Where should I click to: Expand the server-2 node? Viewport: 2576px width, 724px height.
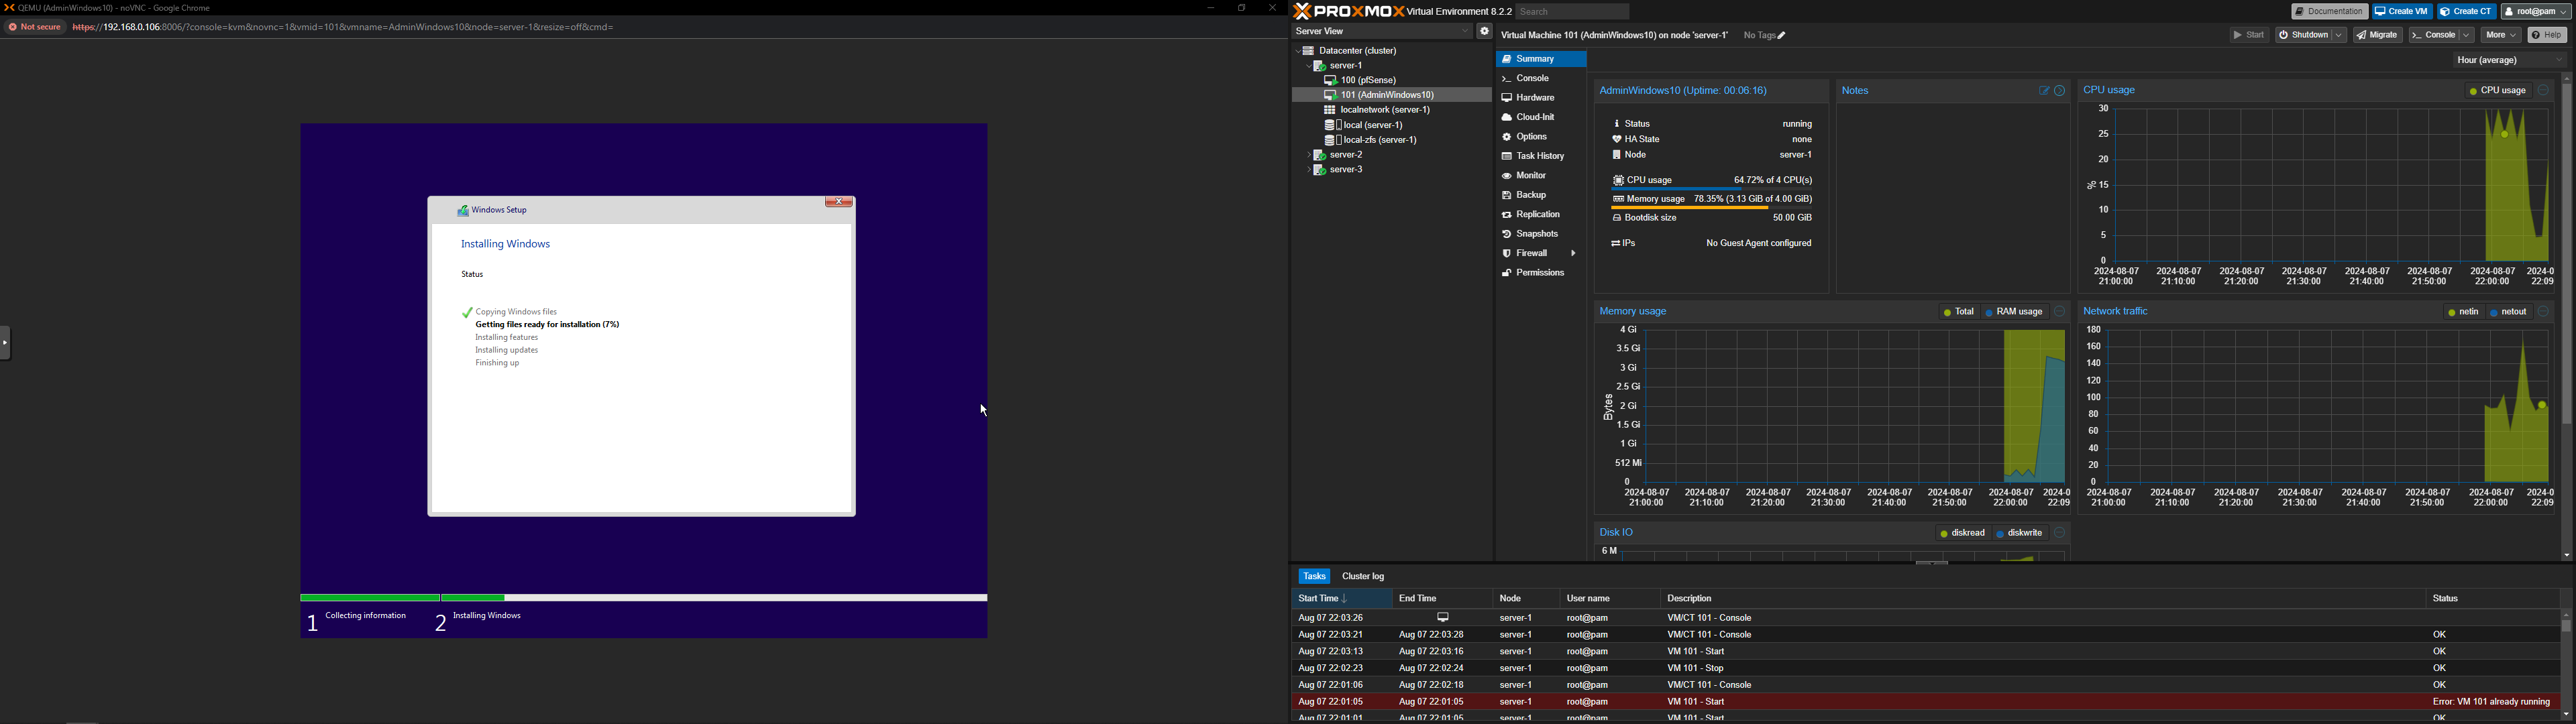1309,156
